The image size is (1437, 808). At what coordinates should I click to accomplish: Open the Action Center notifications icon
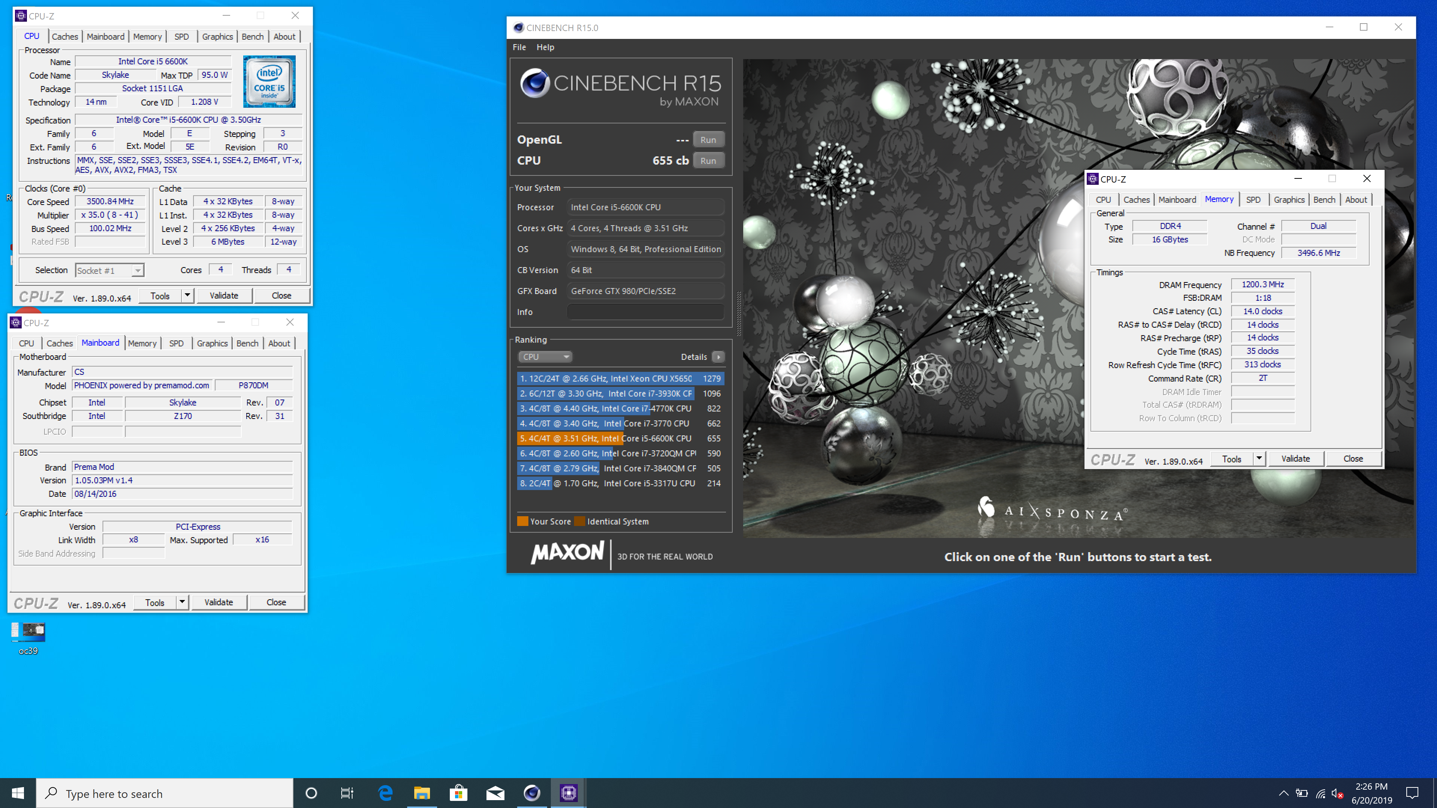point(1412,793)
